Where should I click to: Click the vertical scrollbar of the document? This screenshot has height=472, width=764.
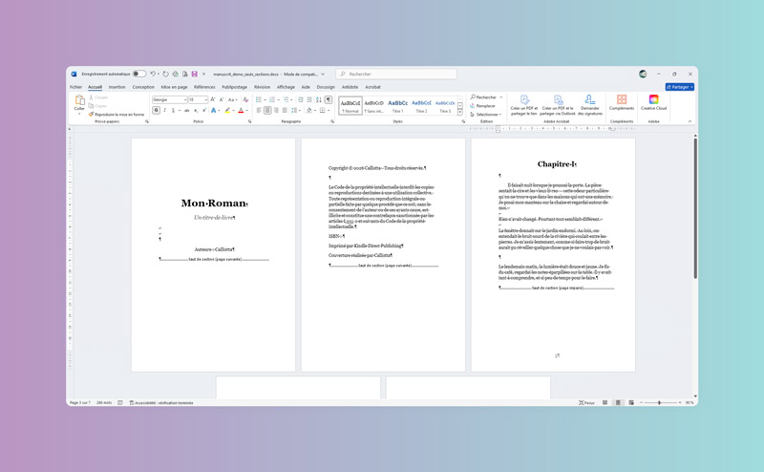(695, 208)
